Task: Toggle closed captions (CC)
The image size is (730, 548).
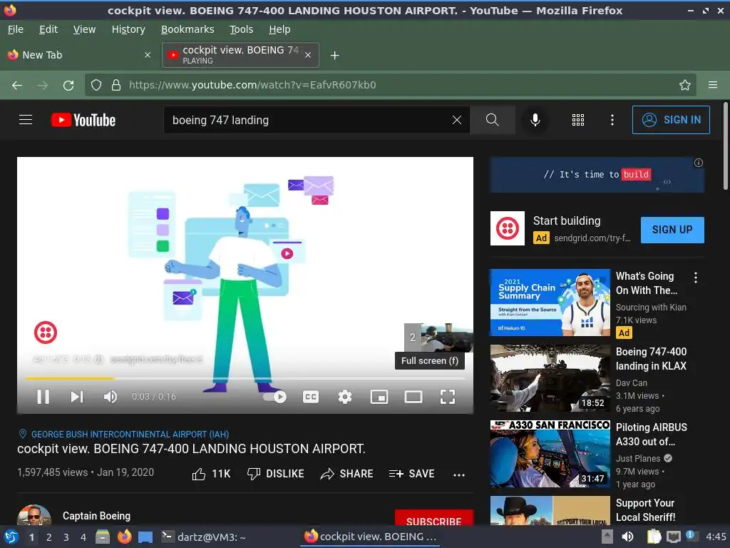Action: [311, 397]
